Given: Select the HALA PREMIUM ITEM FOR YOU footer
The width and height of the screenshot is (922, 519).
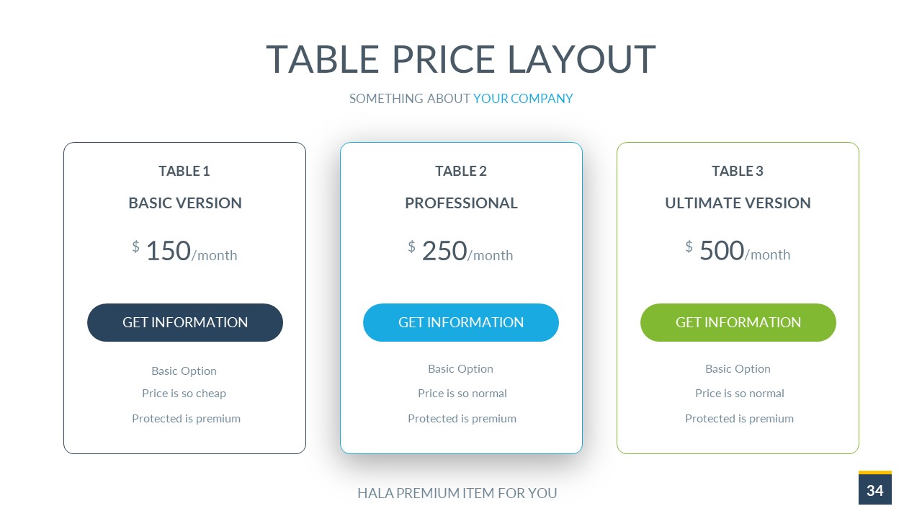Looking at the screenshot, I should pos(457,494).
